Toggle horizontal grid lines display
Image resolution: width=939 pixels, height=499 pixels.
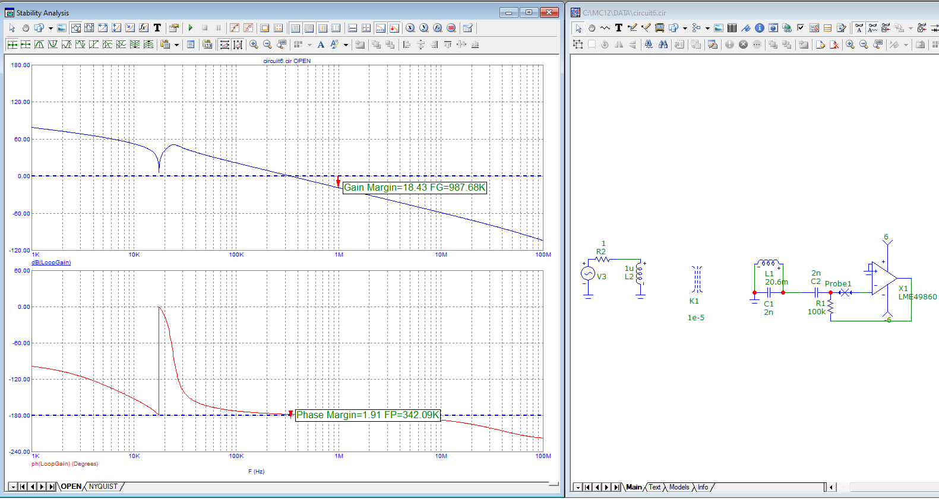point(309,28)
